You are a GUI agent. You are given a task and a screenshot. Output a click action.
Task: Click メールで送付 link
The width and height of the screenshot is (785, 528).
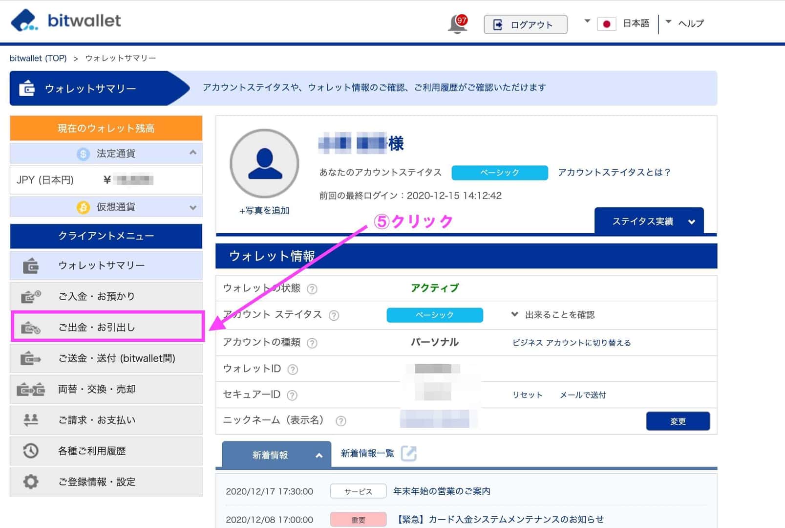582,395
